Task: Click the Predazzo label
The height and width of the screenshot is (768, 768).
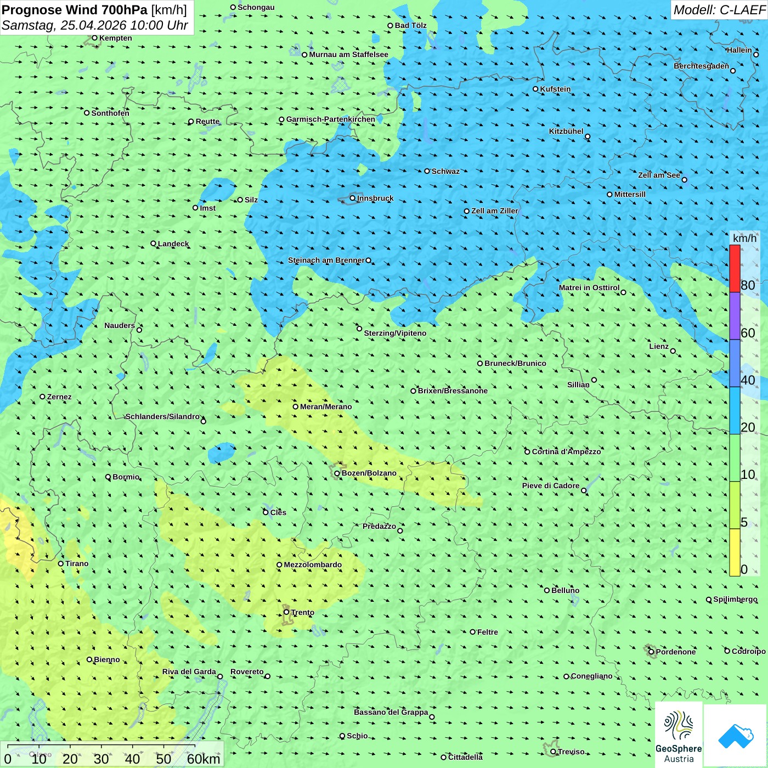Action: 379,526
